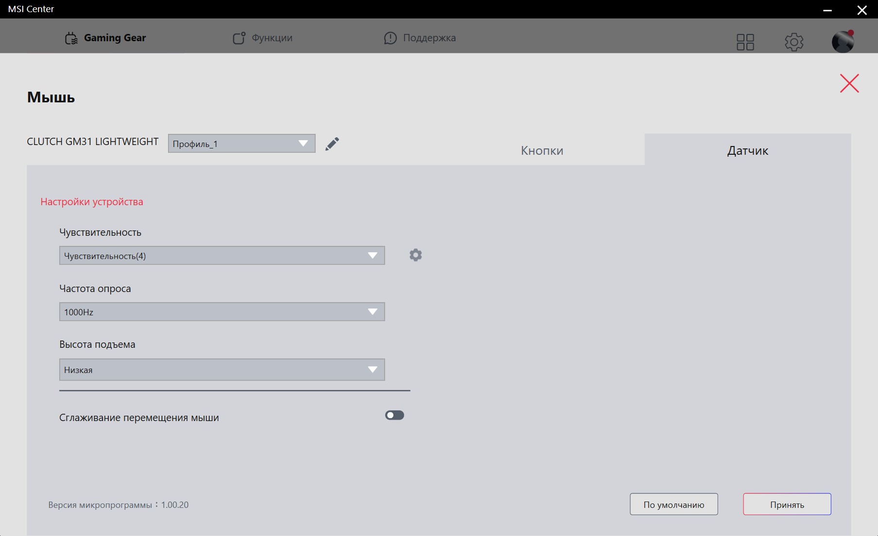Viewport: 878px width, 536px height.
Task: Minimize the MSI Center window
Action: 827,10
